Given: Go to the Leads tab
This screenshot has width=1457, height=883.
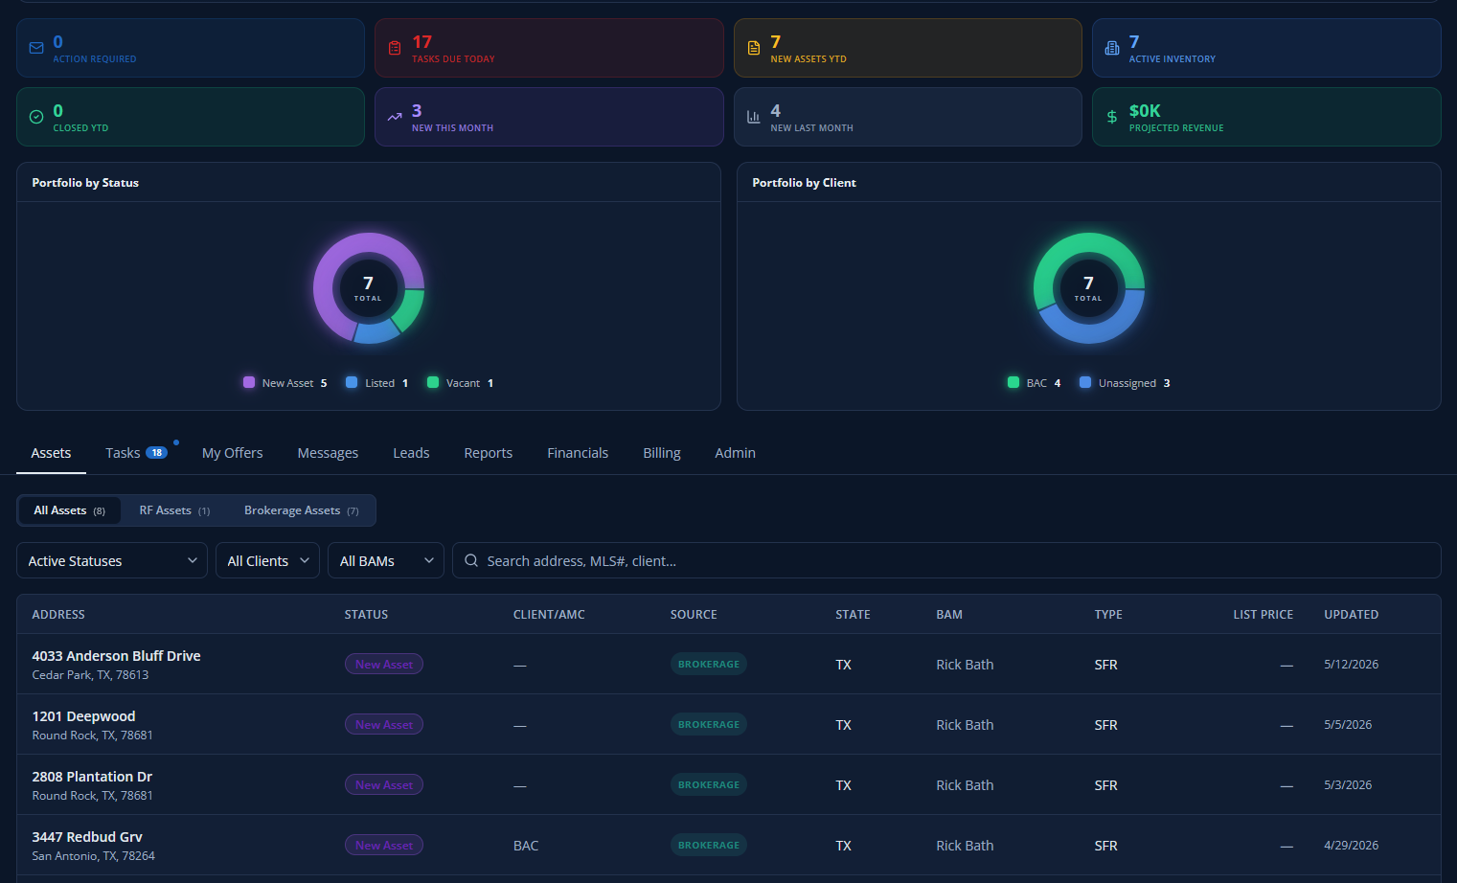Looking at the screenshot, I should click(x=411, y=453).
